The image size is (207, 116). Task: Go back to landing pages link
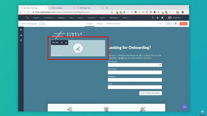28,24
